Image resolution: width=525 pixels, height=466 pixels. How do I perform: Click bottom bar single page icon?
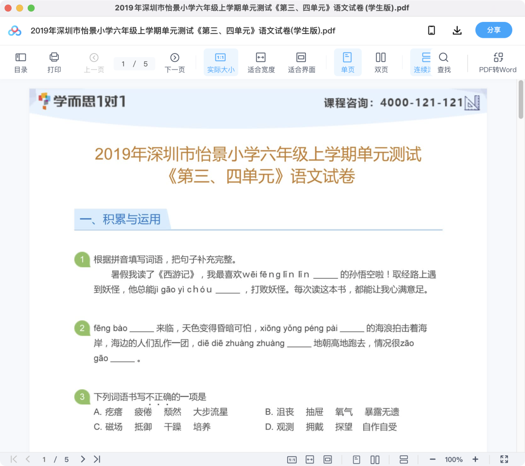click(x=357, y=460)
